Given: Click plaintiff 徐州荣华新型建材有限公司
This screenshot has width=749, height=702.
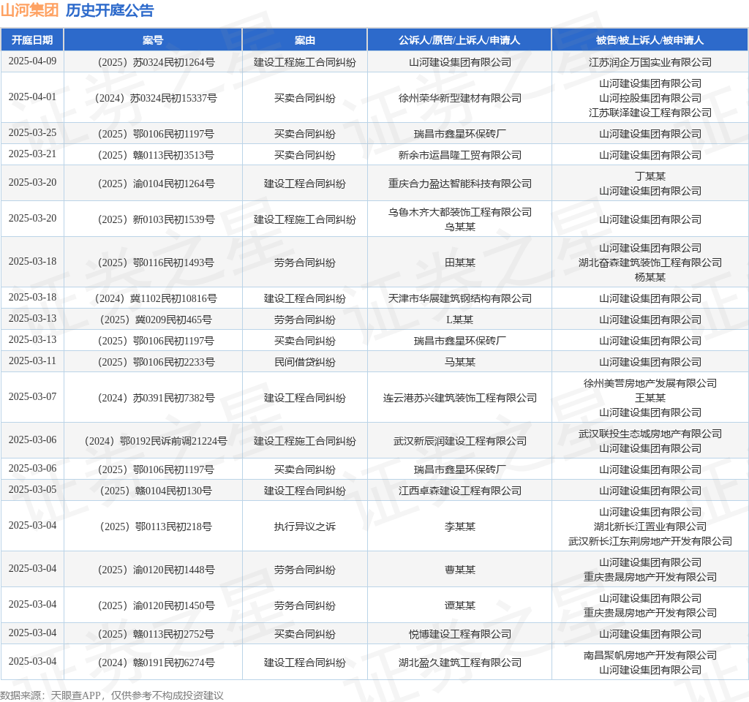Looking at the screenshot, I should pyautogui.click(x=459, y=98).
